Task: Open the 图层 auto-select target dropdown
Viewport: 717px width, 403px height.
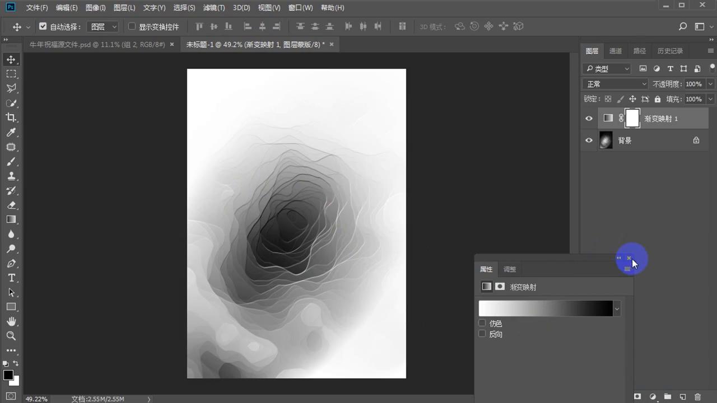Action: coord(104,27)
